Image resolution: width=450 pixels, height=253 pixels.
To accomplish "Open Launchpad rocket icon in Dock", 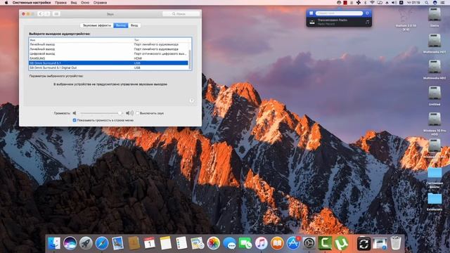I will point(86,243).
